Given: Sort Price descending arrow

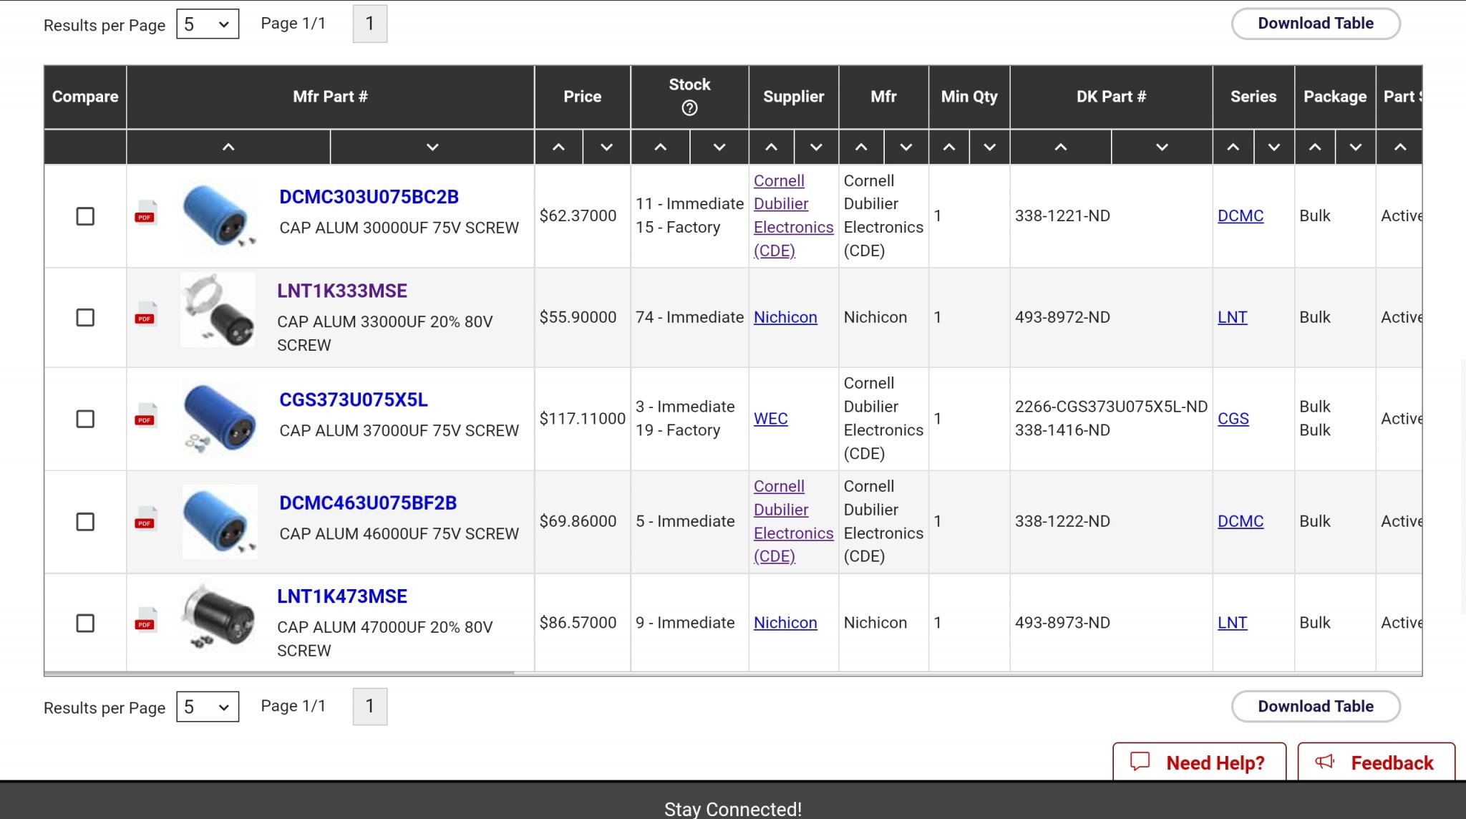Looking at the screenshot, I should tap(606, 147).
